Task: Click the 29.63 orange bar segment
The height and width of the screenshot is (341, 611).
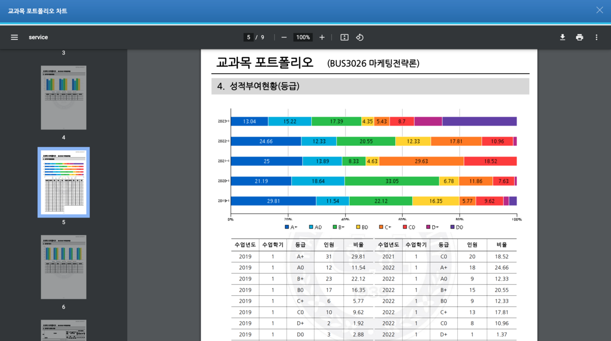Action: pyautogui.click(x=421, y=161)
